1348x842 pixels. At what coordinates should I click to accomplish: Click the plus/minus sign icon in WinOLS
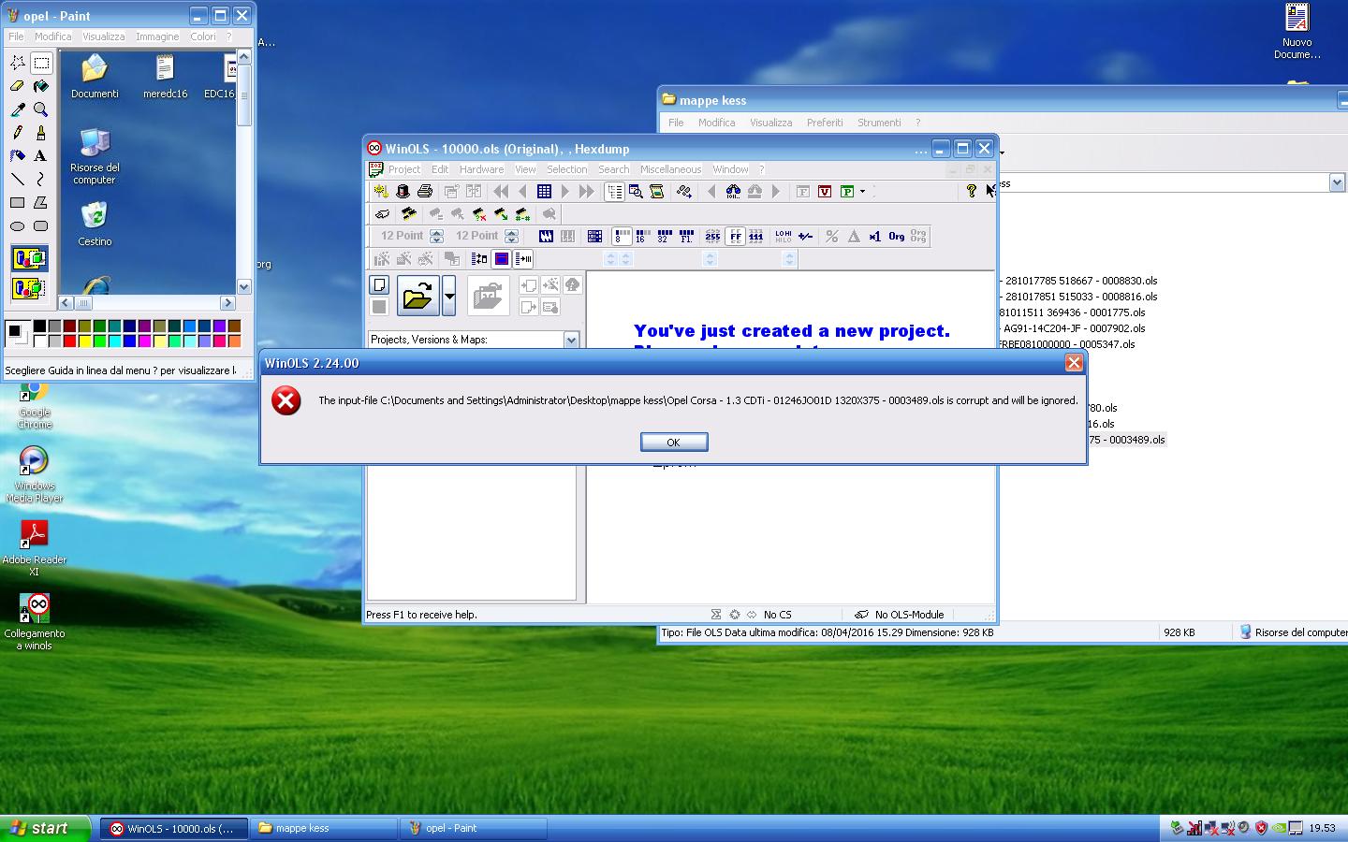point(806,237)
